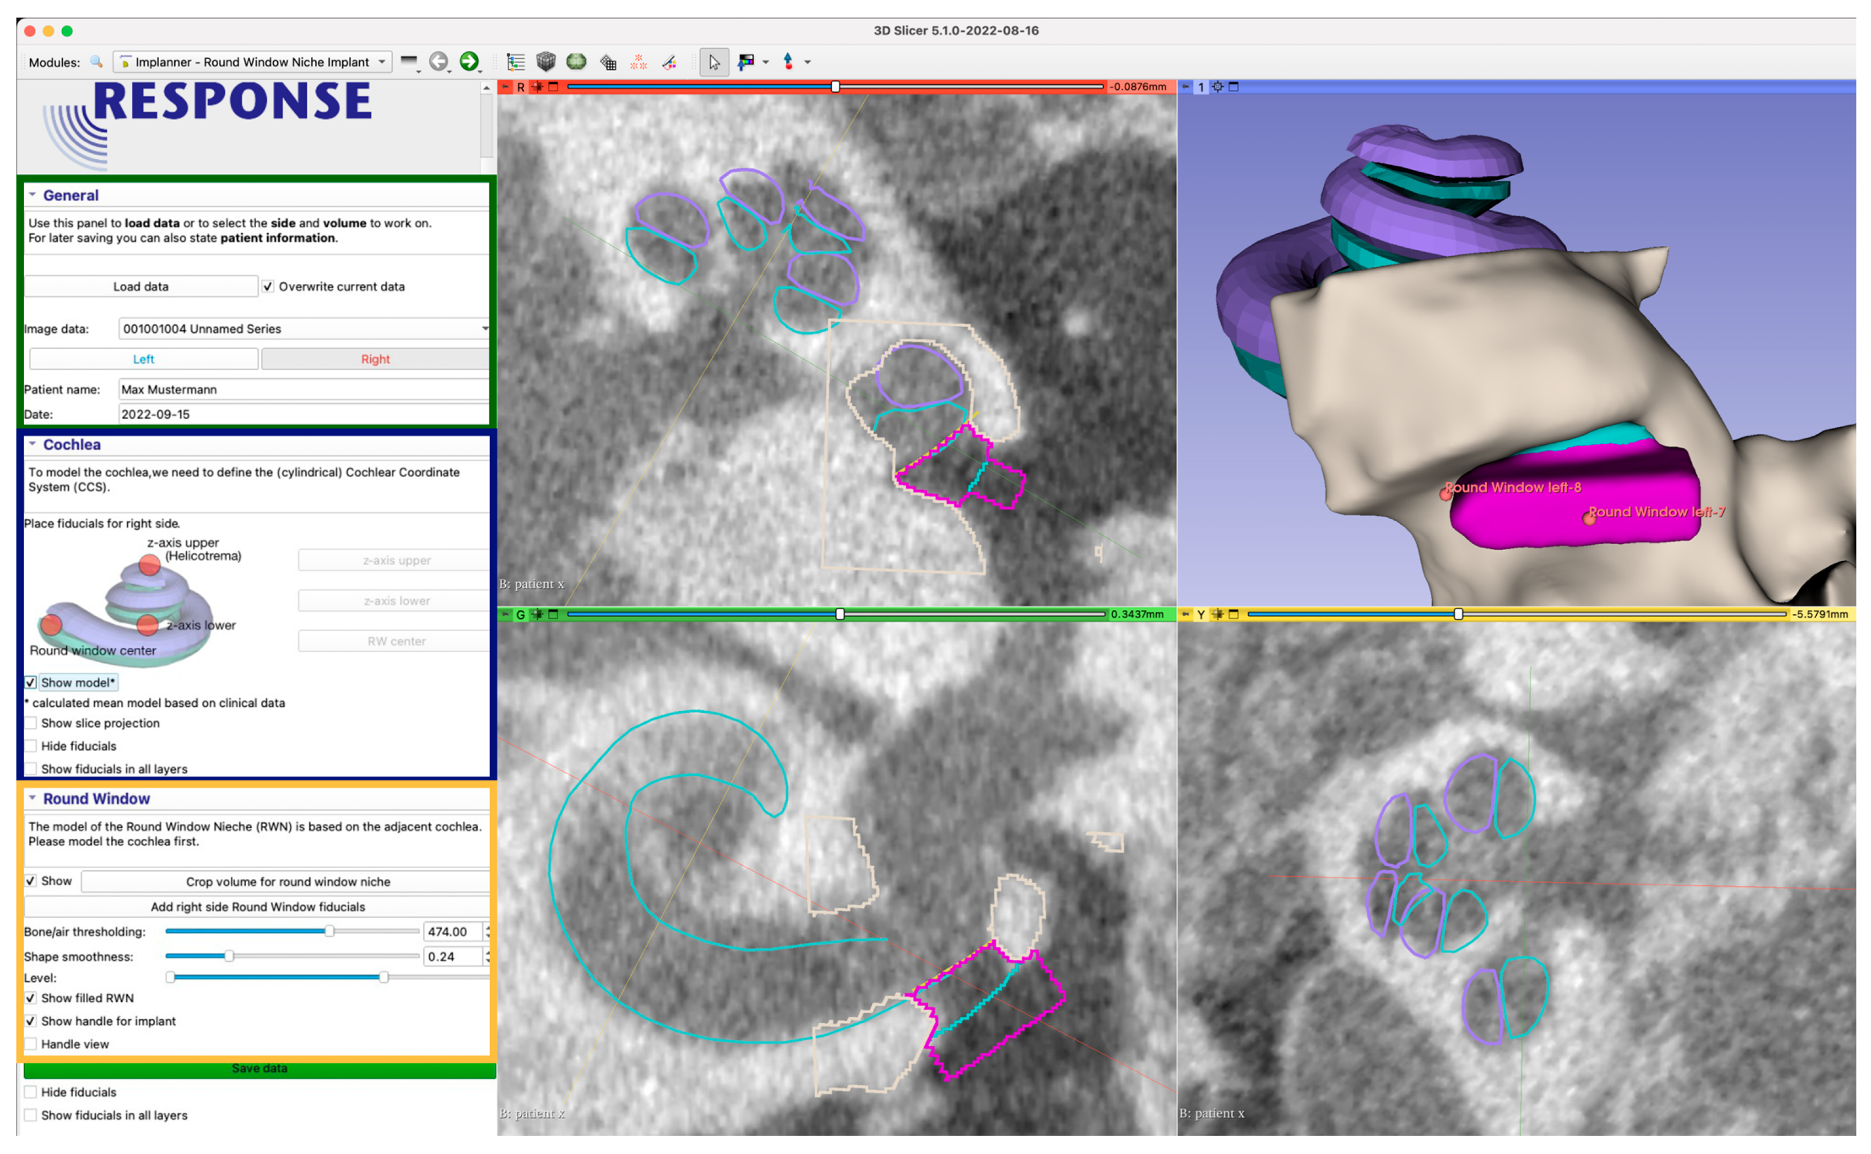Click the Bone/air thresholding slider handle

[329, 931]
